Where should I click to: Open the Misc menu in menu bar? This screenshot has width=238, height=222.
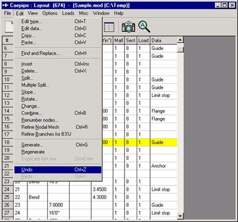(x=83, y=13)
